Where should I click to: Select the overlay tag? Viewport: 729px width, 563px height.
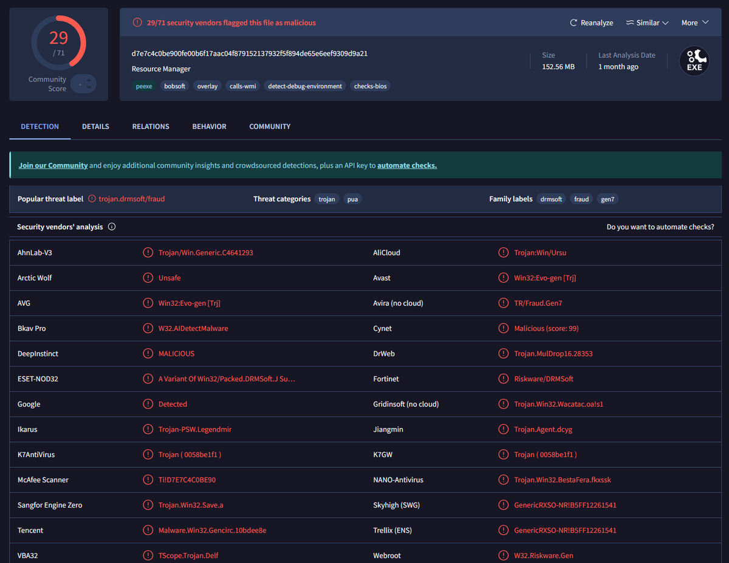coord(207,86)
